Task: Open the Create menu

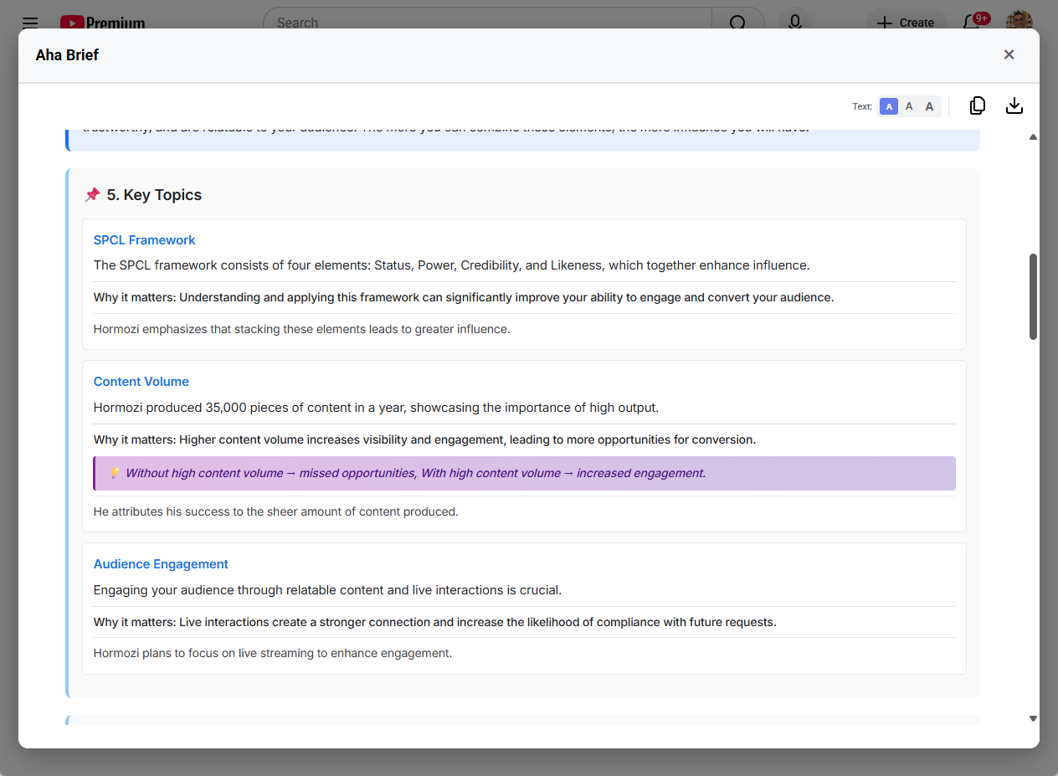Action: [905, 23]
